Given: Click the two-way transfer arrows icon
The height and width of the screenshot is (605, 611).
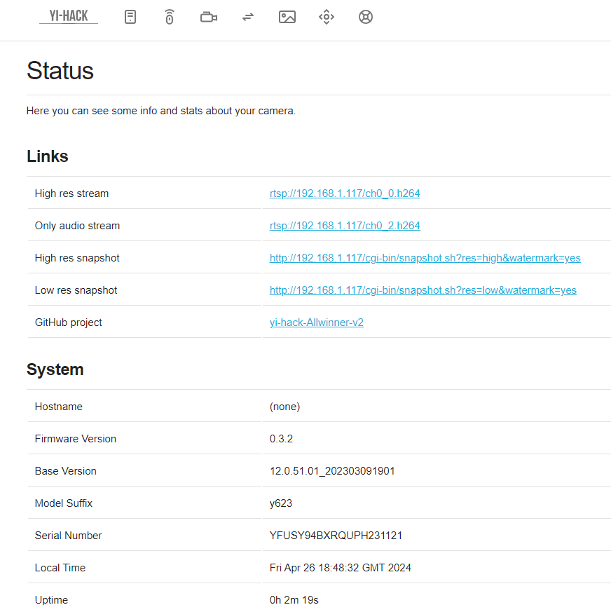Looking at the screenshot, I should 248,17.
